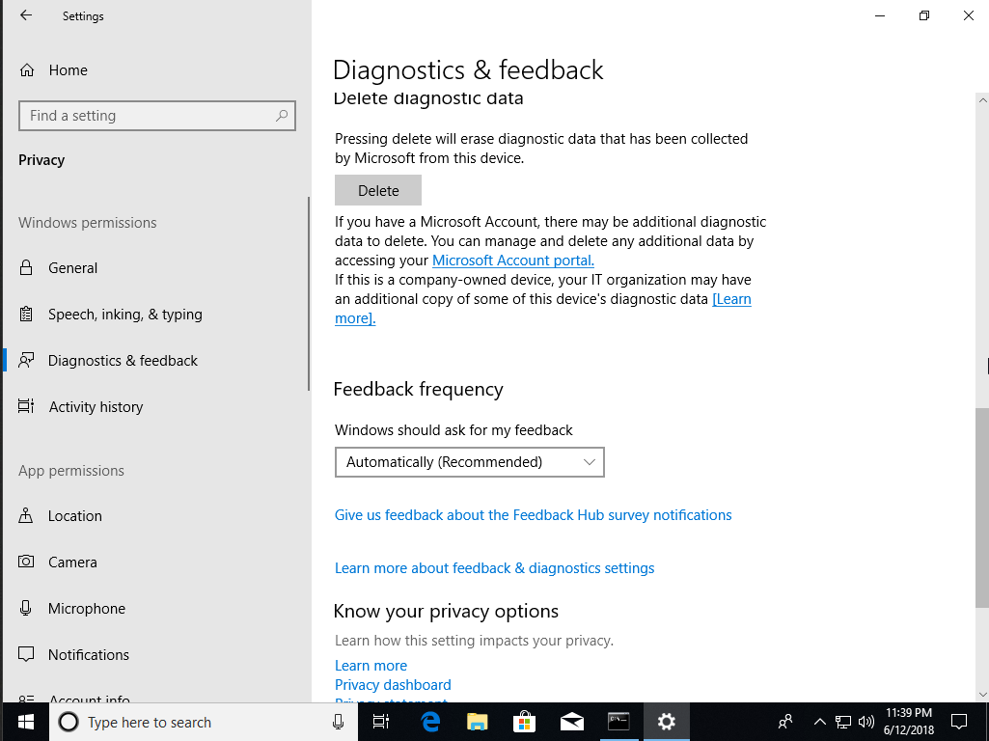This screenshot has width=989, height=741.
Task: Click the Feedback frequency heading
Action: click(x=418, y=390)
